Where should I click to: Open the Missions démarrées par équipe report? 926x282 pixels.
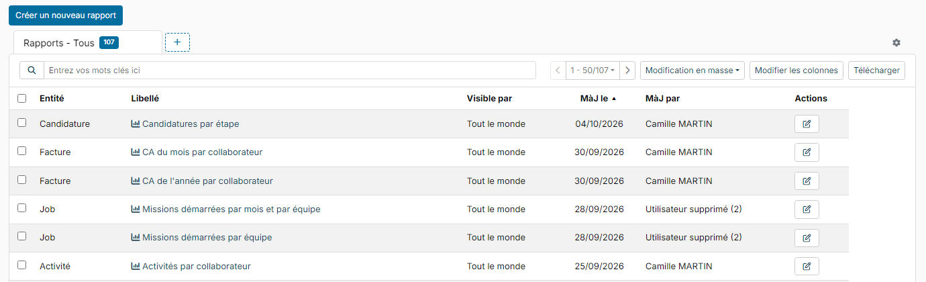click(x=207, y=238)
